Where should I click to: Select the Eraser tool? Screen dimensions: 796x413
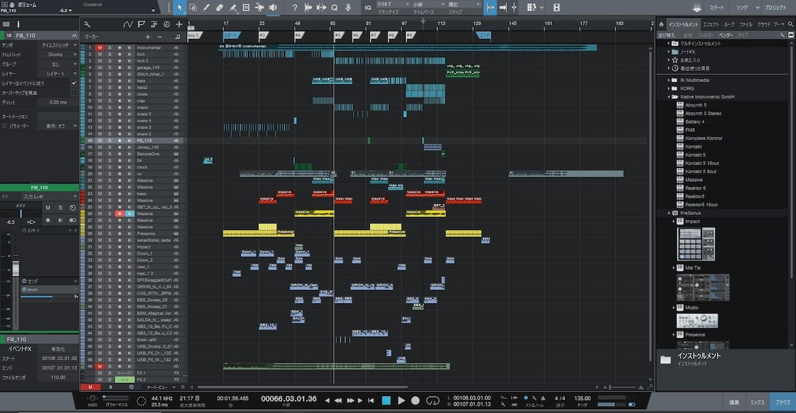(219, 7)
